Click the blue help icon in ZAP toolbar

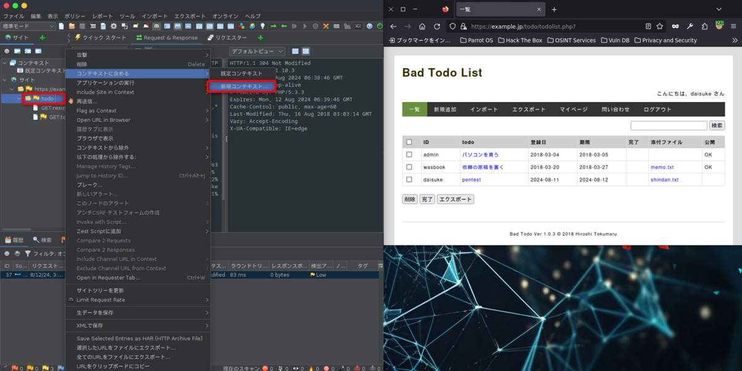coord(370,26)
